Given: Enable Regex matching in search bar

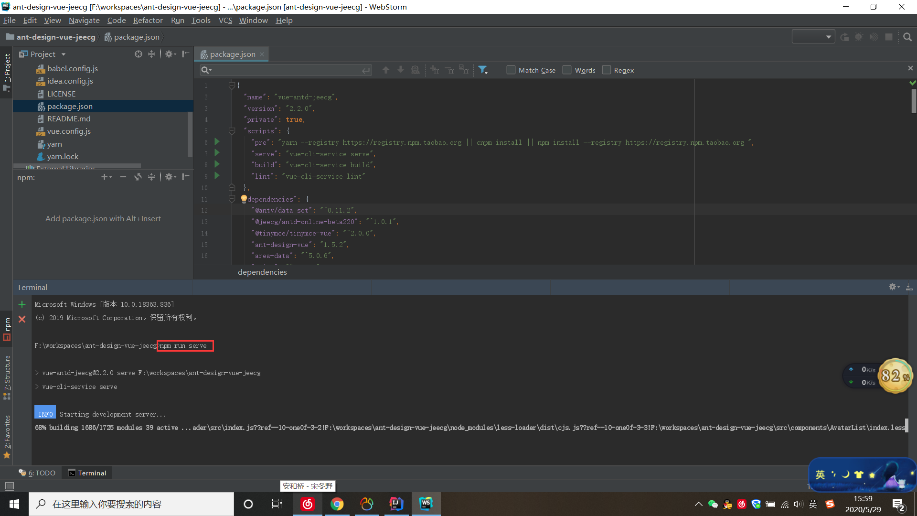Looking at the screenshot, I should 606,70.
